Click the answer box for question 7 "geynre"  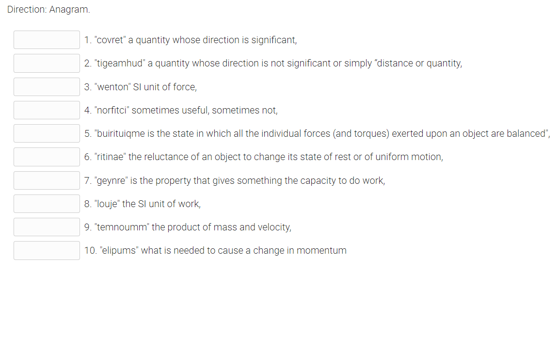(x=47, y=180)
